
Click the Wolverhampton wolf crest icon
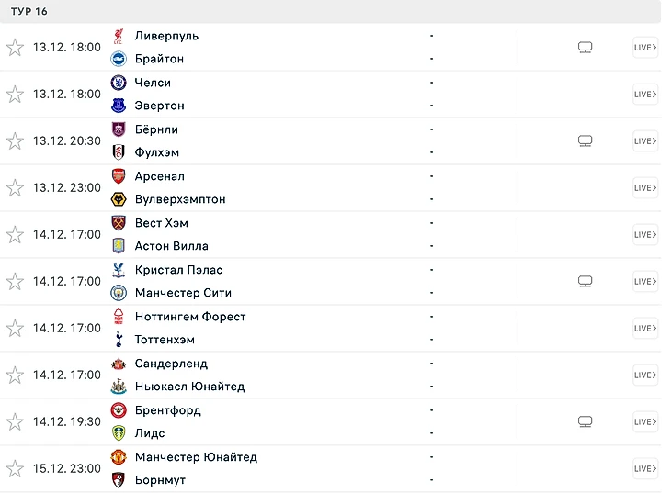pyautogui.click(x=118, y=199)
